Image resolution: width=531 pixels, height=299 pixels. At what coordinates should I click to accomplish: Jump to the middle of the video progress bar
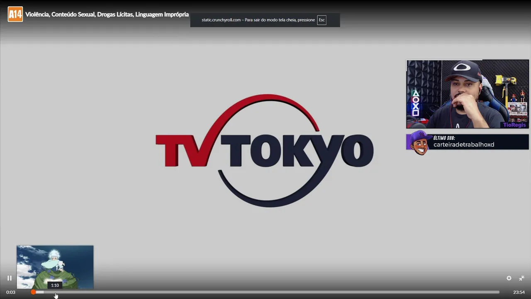click(x=265, y=292)
